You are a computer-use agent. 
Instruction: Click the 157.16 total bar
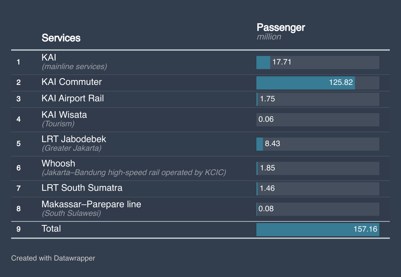(318, 229)
